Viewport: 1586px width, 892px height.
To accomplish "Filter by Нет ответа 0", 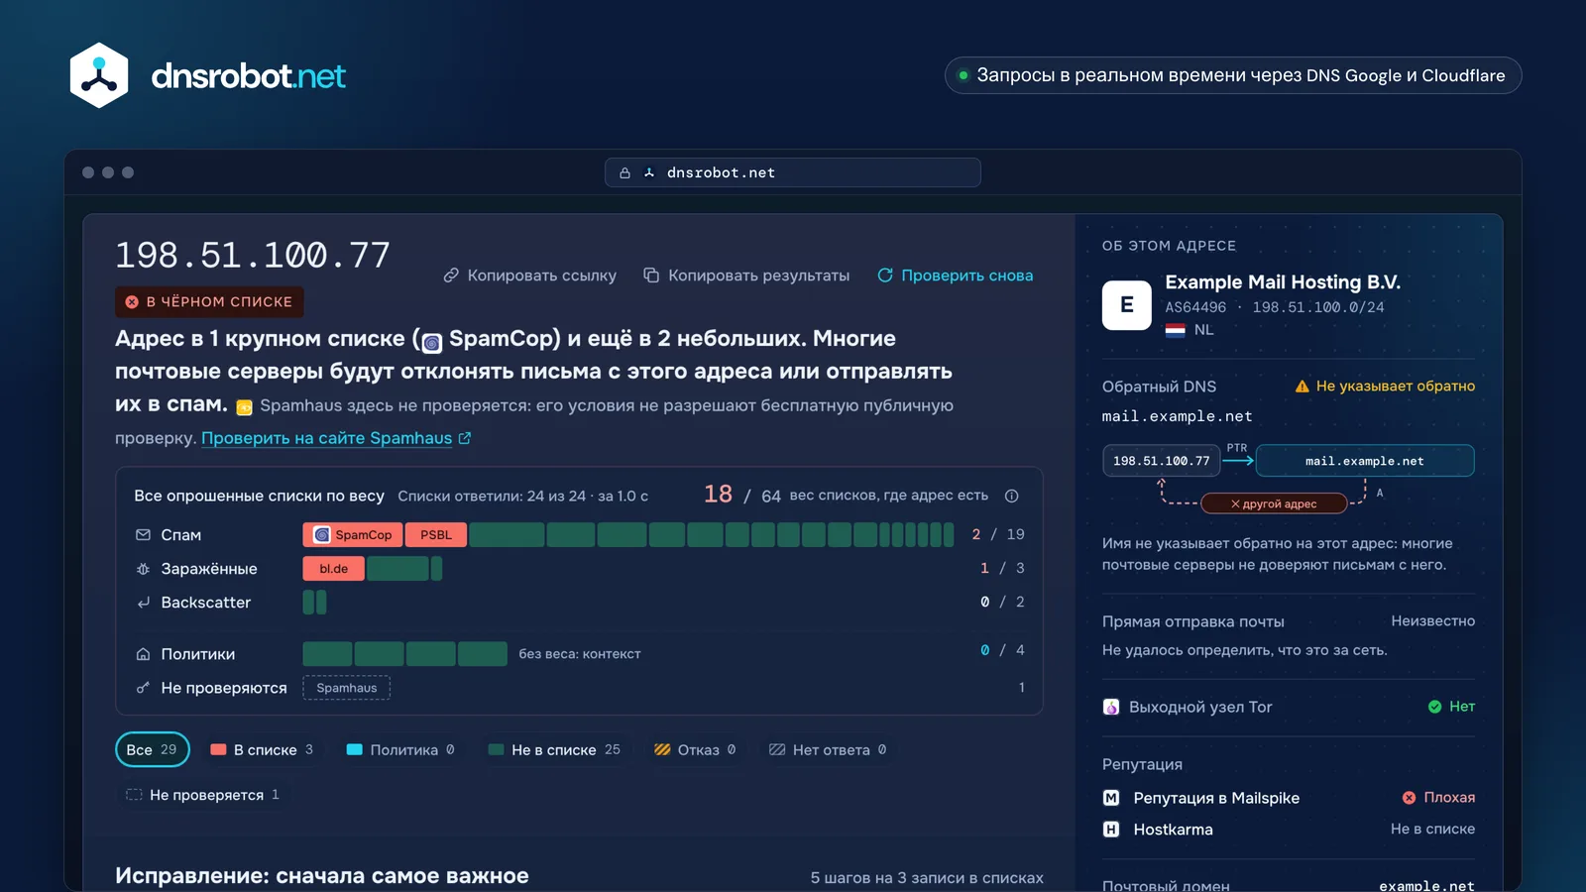I will tap(828, 750).
